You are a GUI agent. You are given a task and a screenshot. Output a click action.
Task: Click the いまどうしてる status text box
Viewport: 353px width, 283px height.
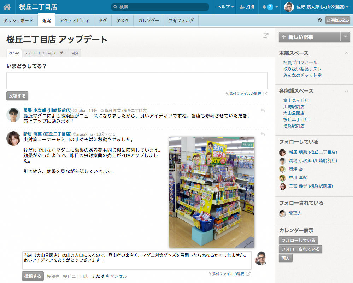tap(137, 81)
